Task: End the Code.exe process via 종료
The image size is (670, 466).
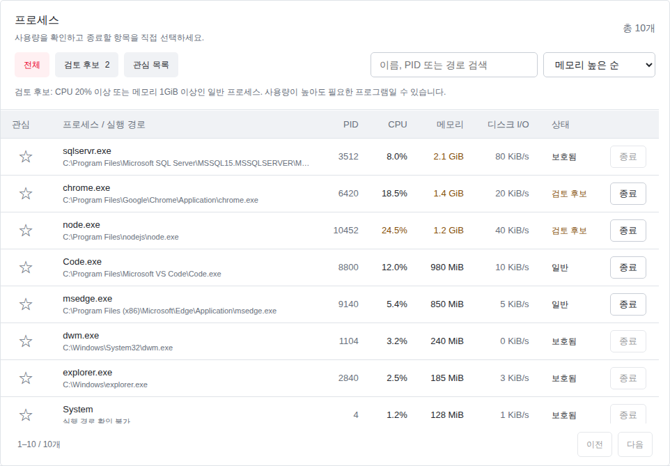Action: [x=628, y=267]
